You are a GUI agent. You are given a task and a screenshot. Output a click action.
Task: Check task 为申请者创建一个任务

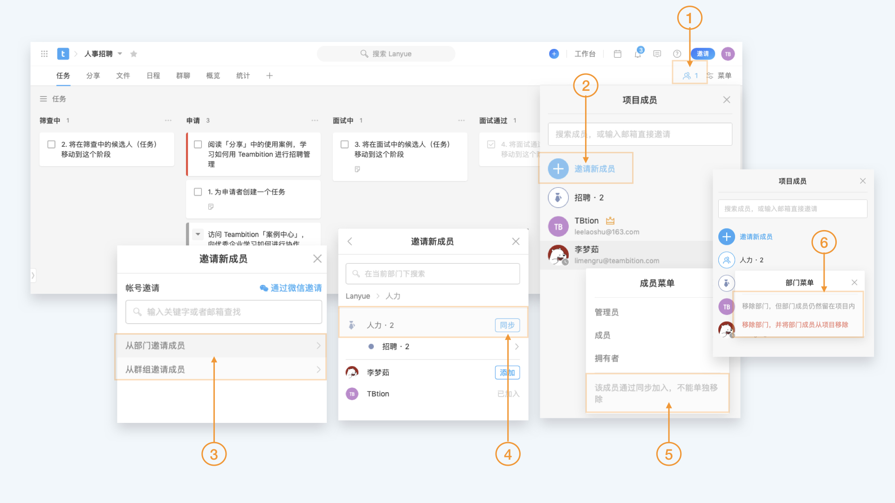pos(198,192)
